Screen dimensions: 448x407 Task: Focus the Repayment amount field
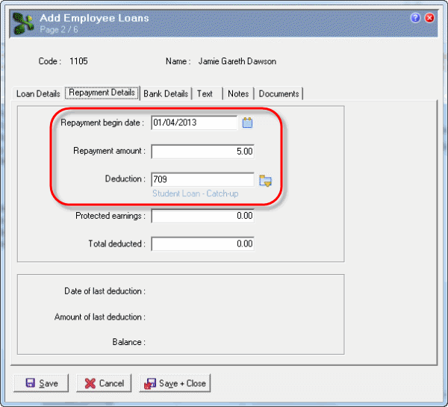(202, 152)
